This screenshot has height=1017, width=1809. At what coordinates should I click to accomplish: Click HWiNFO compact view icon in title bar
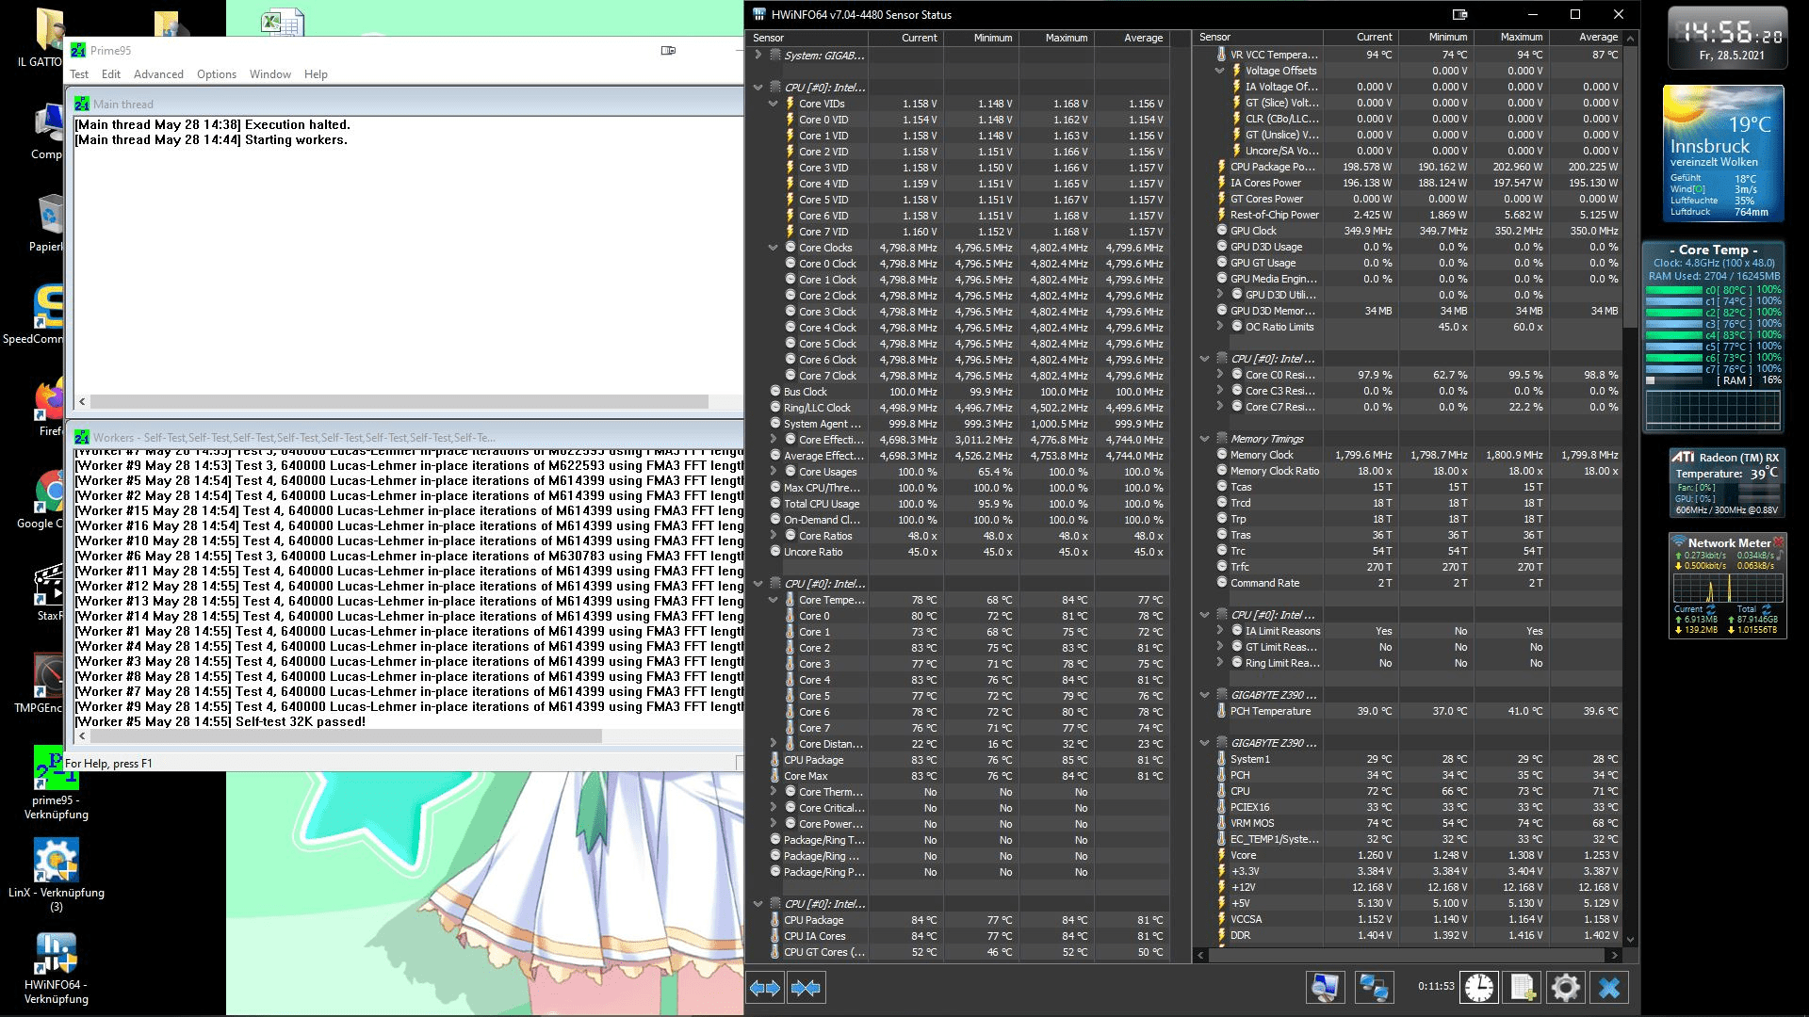1460,14
